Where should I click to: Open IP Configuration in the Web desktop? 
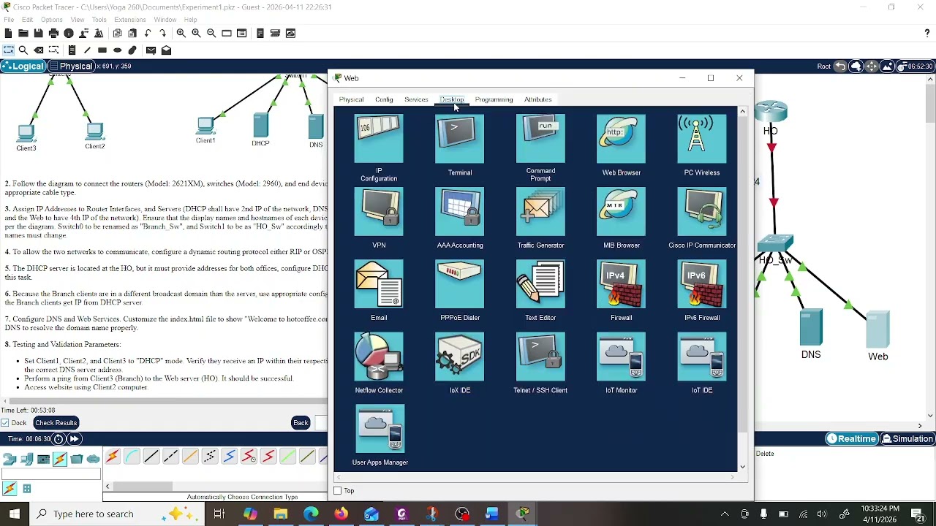[x=379, y=139]
